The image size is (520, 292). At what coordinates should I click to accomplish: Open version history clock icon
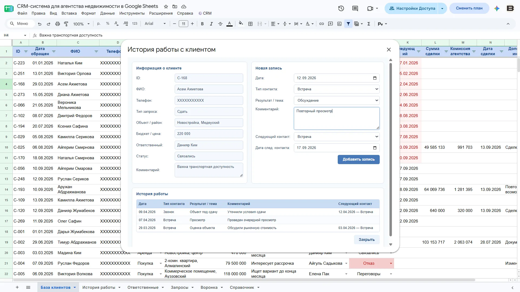tap(341, 8)
